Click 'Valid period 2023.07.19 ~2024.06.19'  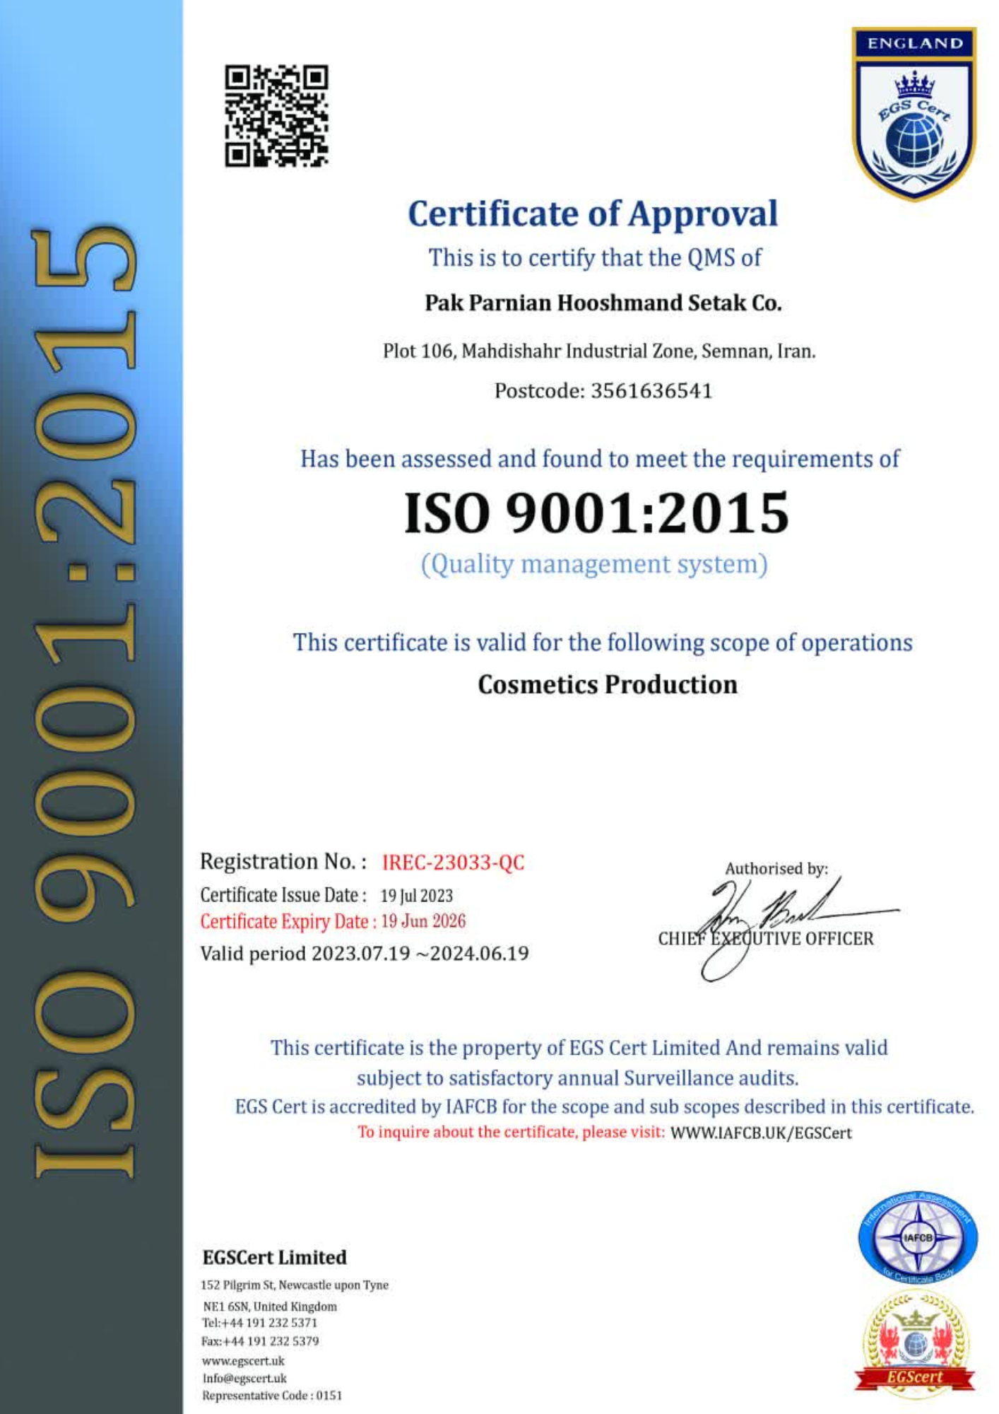pyautogui.click(x=365, y=954)
